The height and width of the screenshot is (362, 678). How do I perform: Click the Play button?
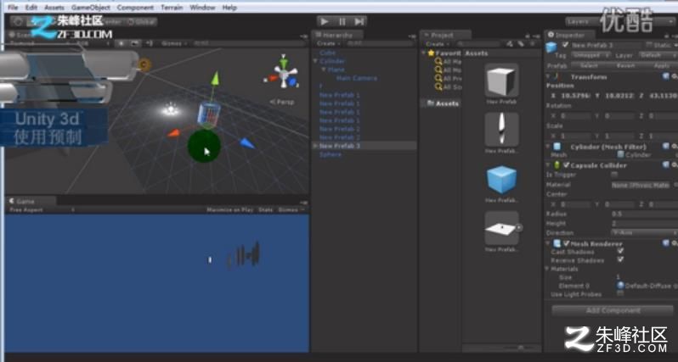point(325,21)
